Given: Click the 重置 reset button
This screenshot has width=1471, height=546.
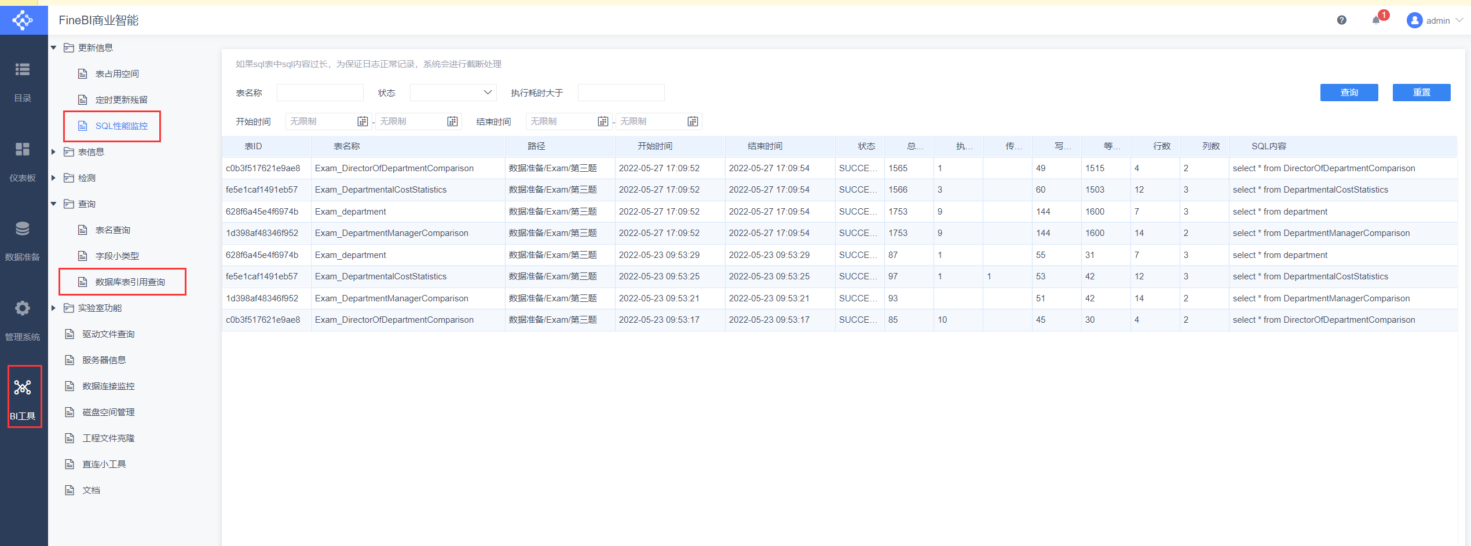Looking at the screenshot, I should (1421, 93).
